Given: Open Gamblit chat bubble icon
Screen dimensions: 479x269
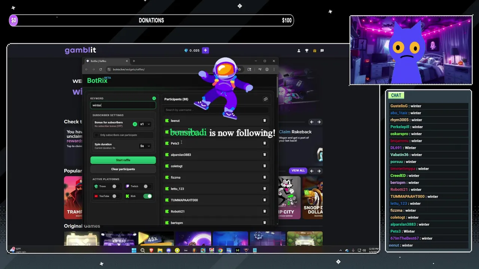Looking at the screenshot, I should (322, 50).
